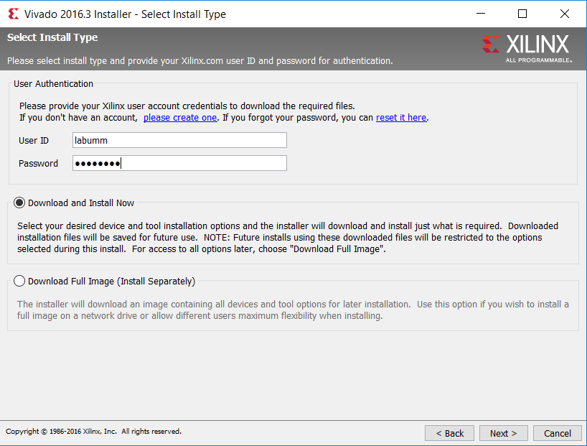Cancel the Vivado installation
The image size is (587, 446).
(x=558, y=433)
